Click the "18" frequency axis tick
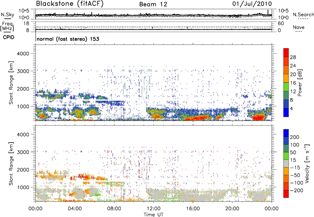This screenshot has height=217, width=314. point(26,24)
